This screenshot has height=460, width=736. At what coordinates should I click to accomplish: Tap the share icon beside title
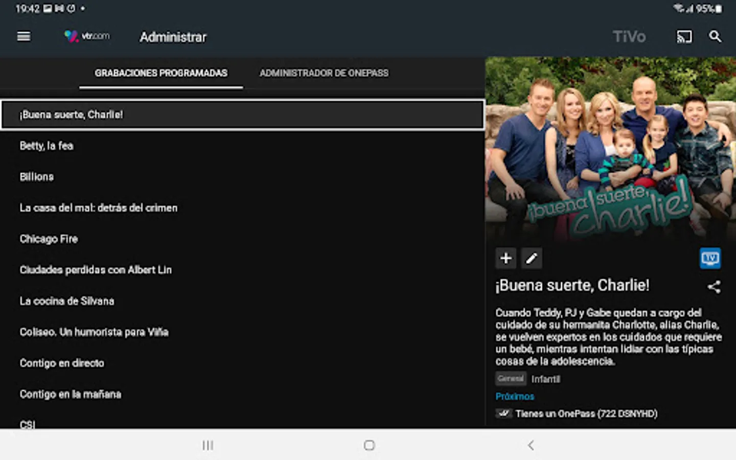714,287
